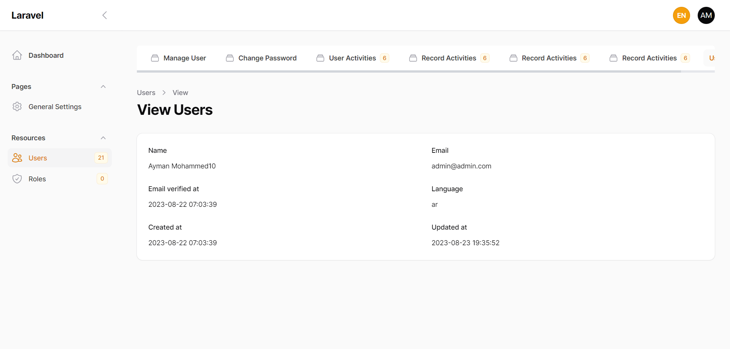Click the General Settings gear icon
The height and width of the screenshot is (349, 730).
coord(17,107)
